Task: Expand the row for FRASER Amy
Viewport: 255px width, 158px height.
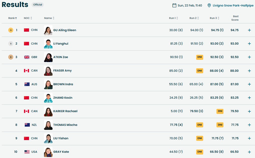Action: pos(249,71)
